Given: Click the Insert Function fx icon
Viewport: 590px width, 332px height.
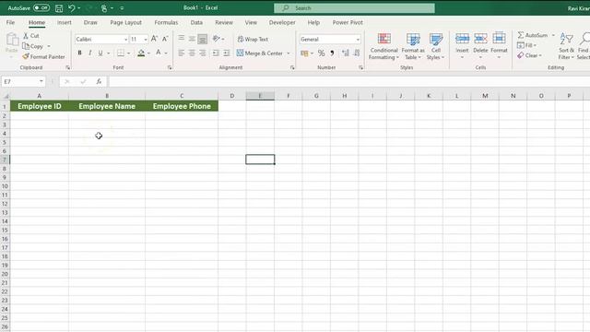Looking at the screenshot, I should tap(99, 82).
